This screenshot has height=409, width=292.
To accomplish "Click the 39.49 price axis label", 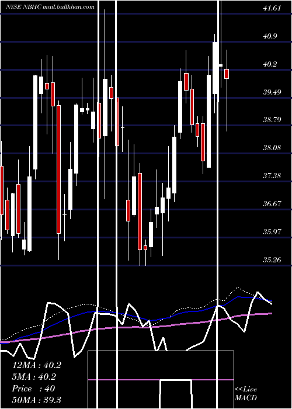I will click(x=272, y=92).
